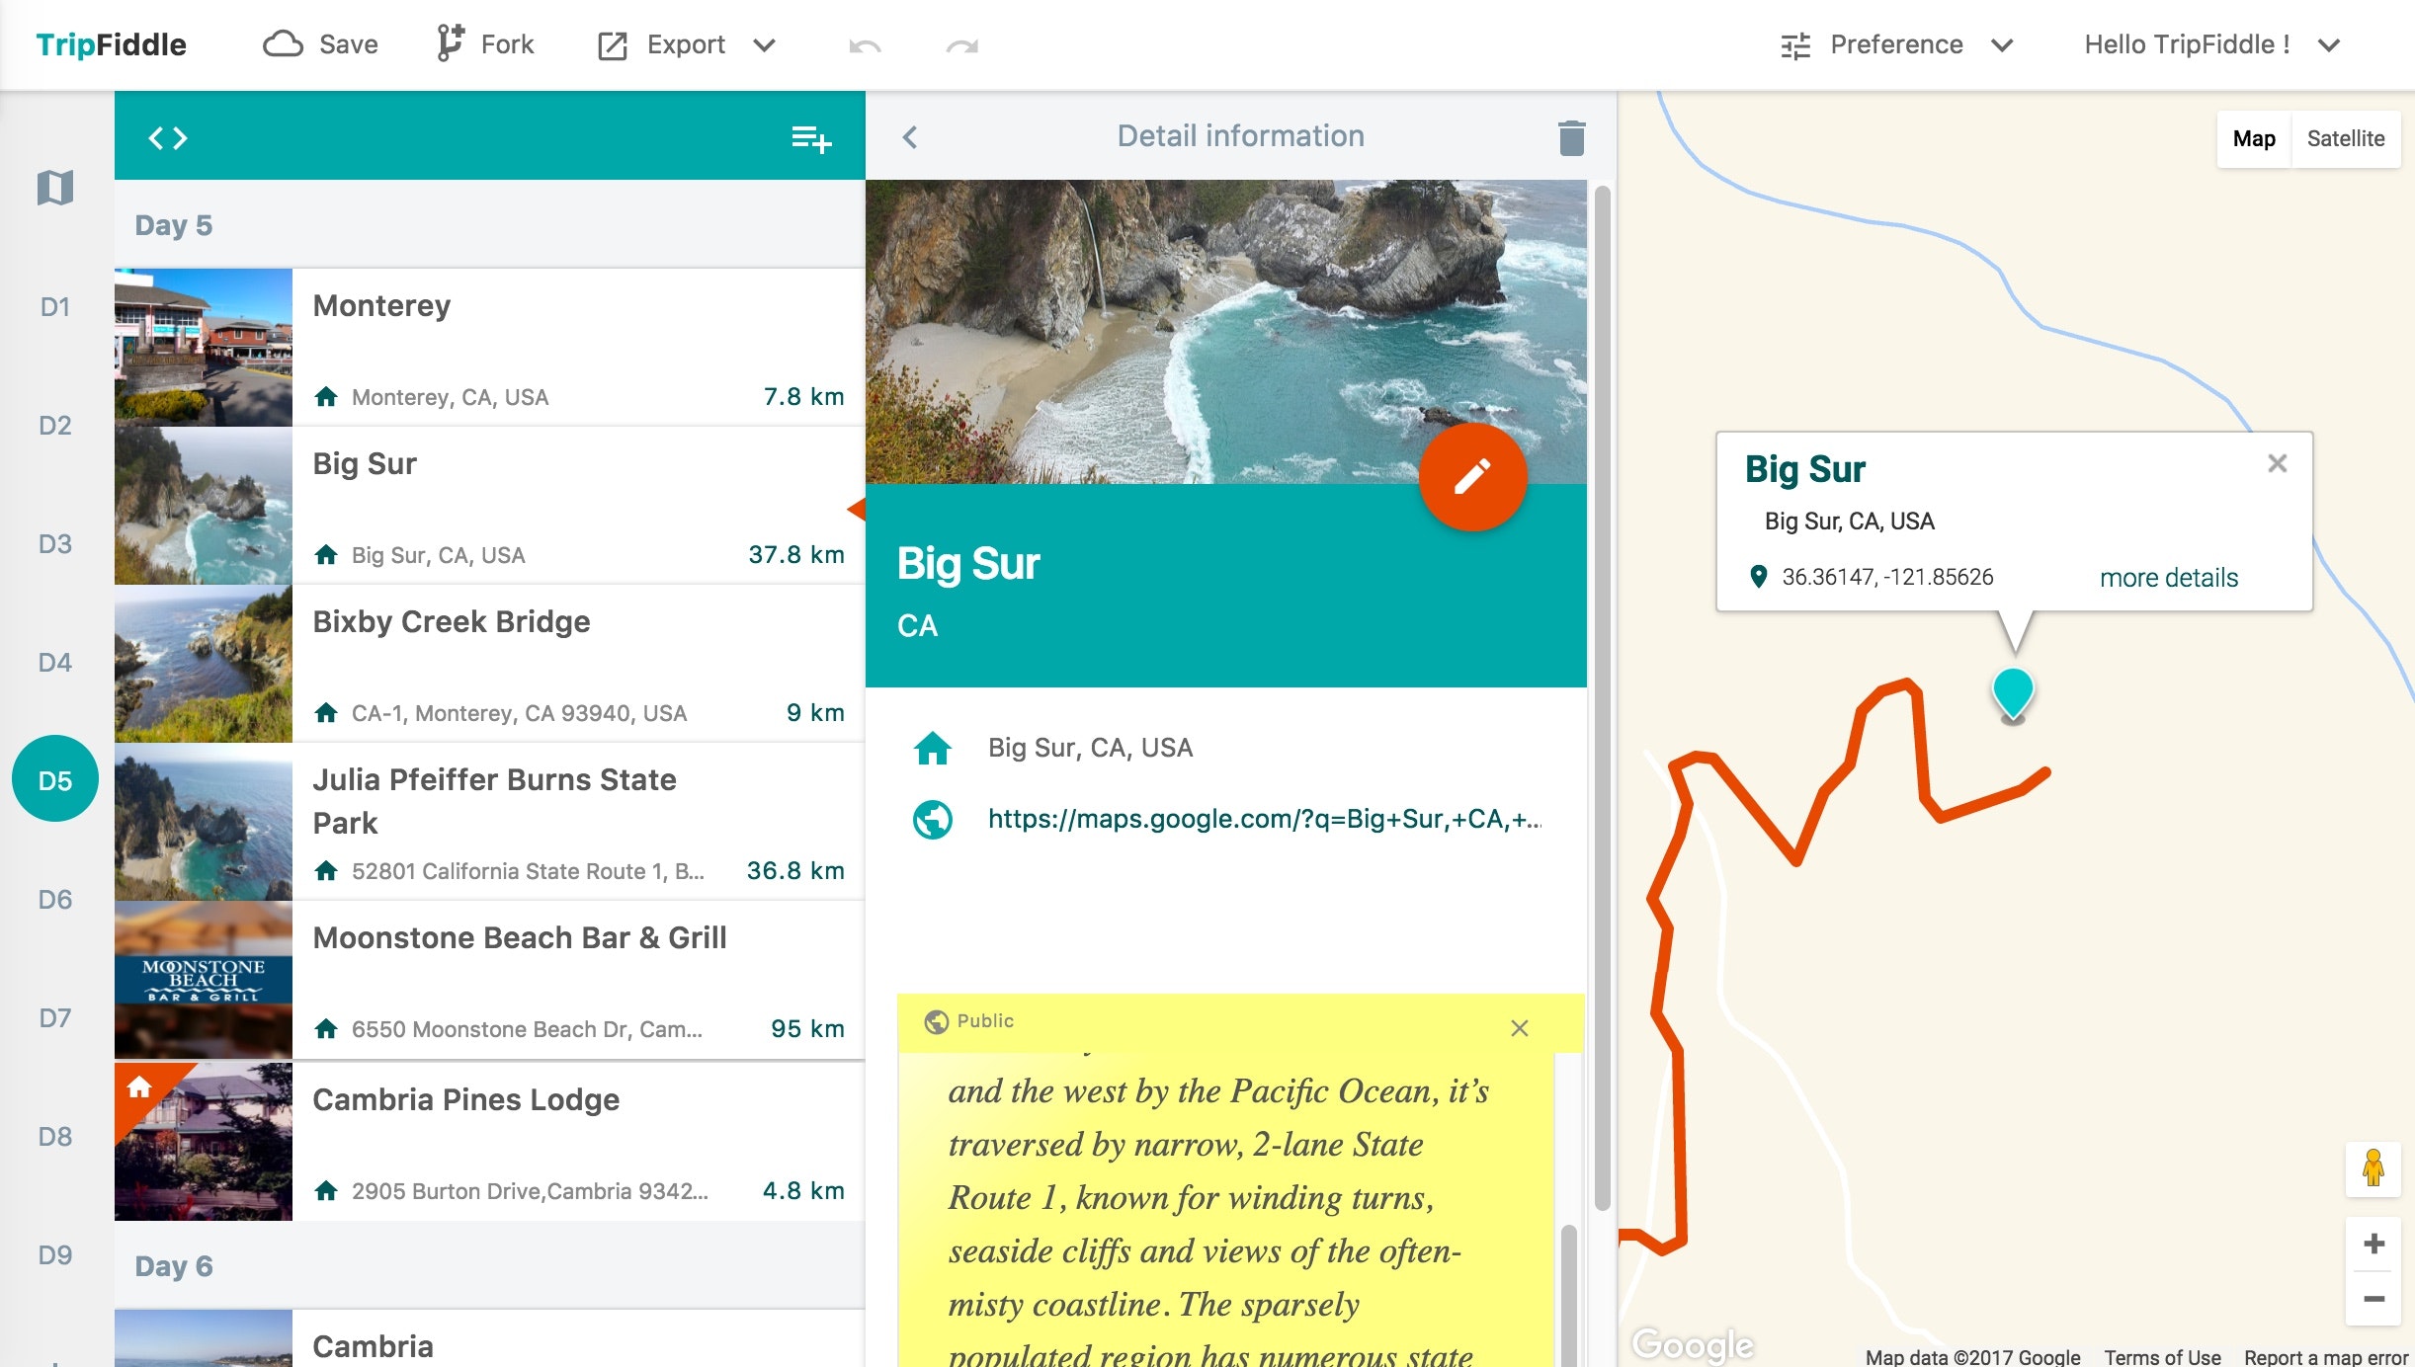Open the Google Maps URL link

click(1264, 818)
